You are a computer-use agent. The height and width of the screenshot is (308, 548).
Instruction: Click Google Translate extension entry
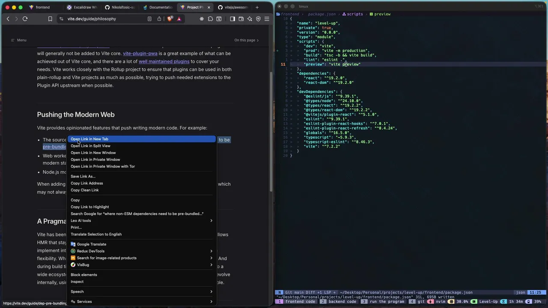click(x=142, y=244)
